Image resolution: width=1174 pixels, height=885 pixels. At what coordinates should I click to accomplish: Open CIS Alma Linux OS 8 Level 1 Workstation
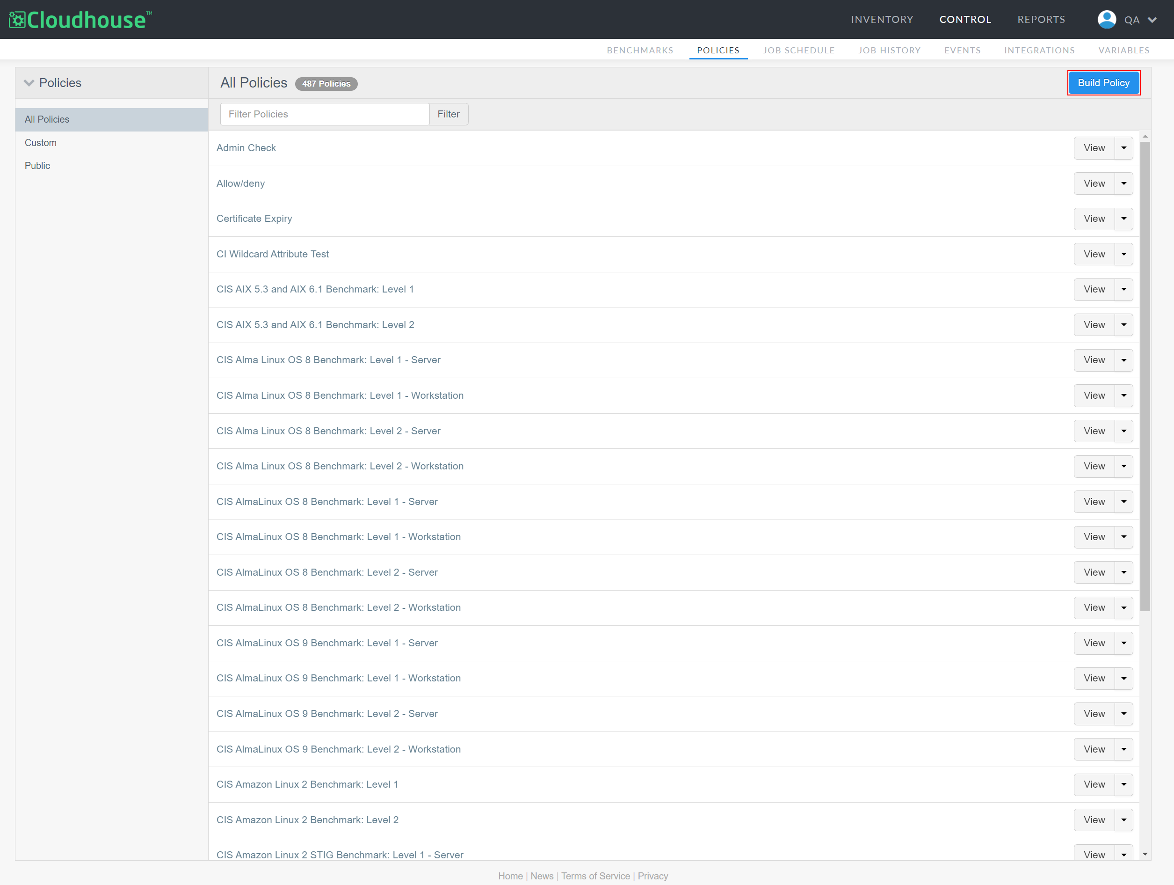tap(340, 396)
